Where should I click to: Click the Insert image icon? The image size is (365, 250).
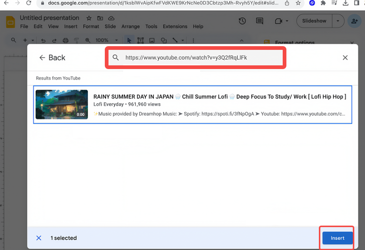(152, 40)
